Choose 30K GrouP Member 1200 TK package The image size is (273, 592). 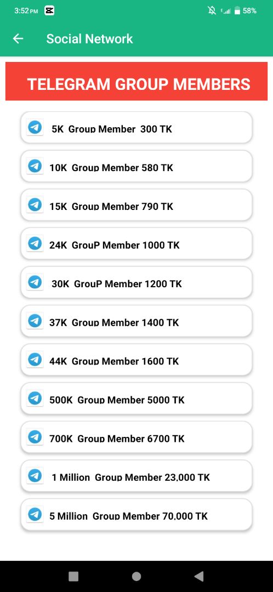[136, 282]
